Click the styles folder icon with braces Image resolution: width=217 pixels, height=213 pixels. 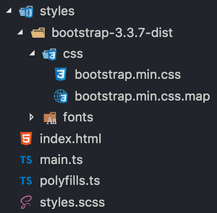(26, 12)
